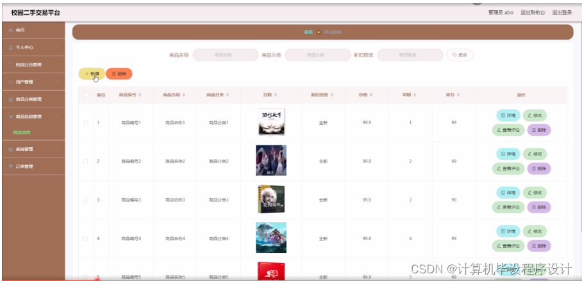
Task: Click the 系统管理 sidebar icon
Action: point(11,149)
